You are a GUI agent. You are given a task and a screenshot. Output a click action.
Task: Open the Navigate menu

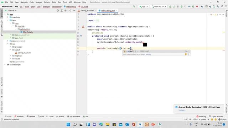(24, 2)
